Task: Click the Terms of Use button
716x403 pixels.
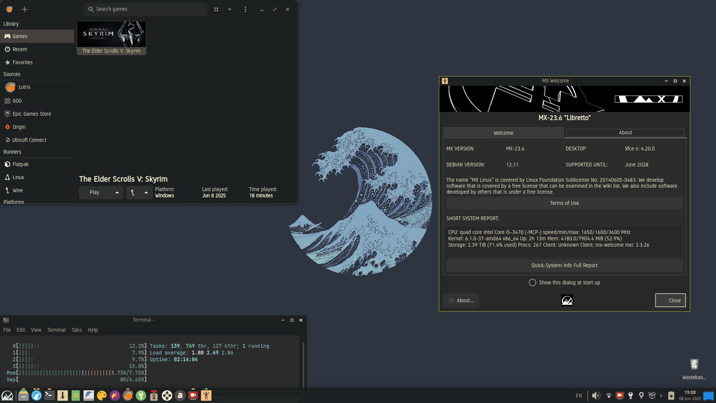Action: (x=564, y=203)
